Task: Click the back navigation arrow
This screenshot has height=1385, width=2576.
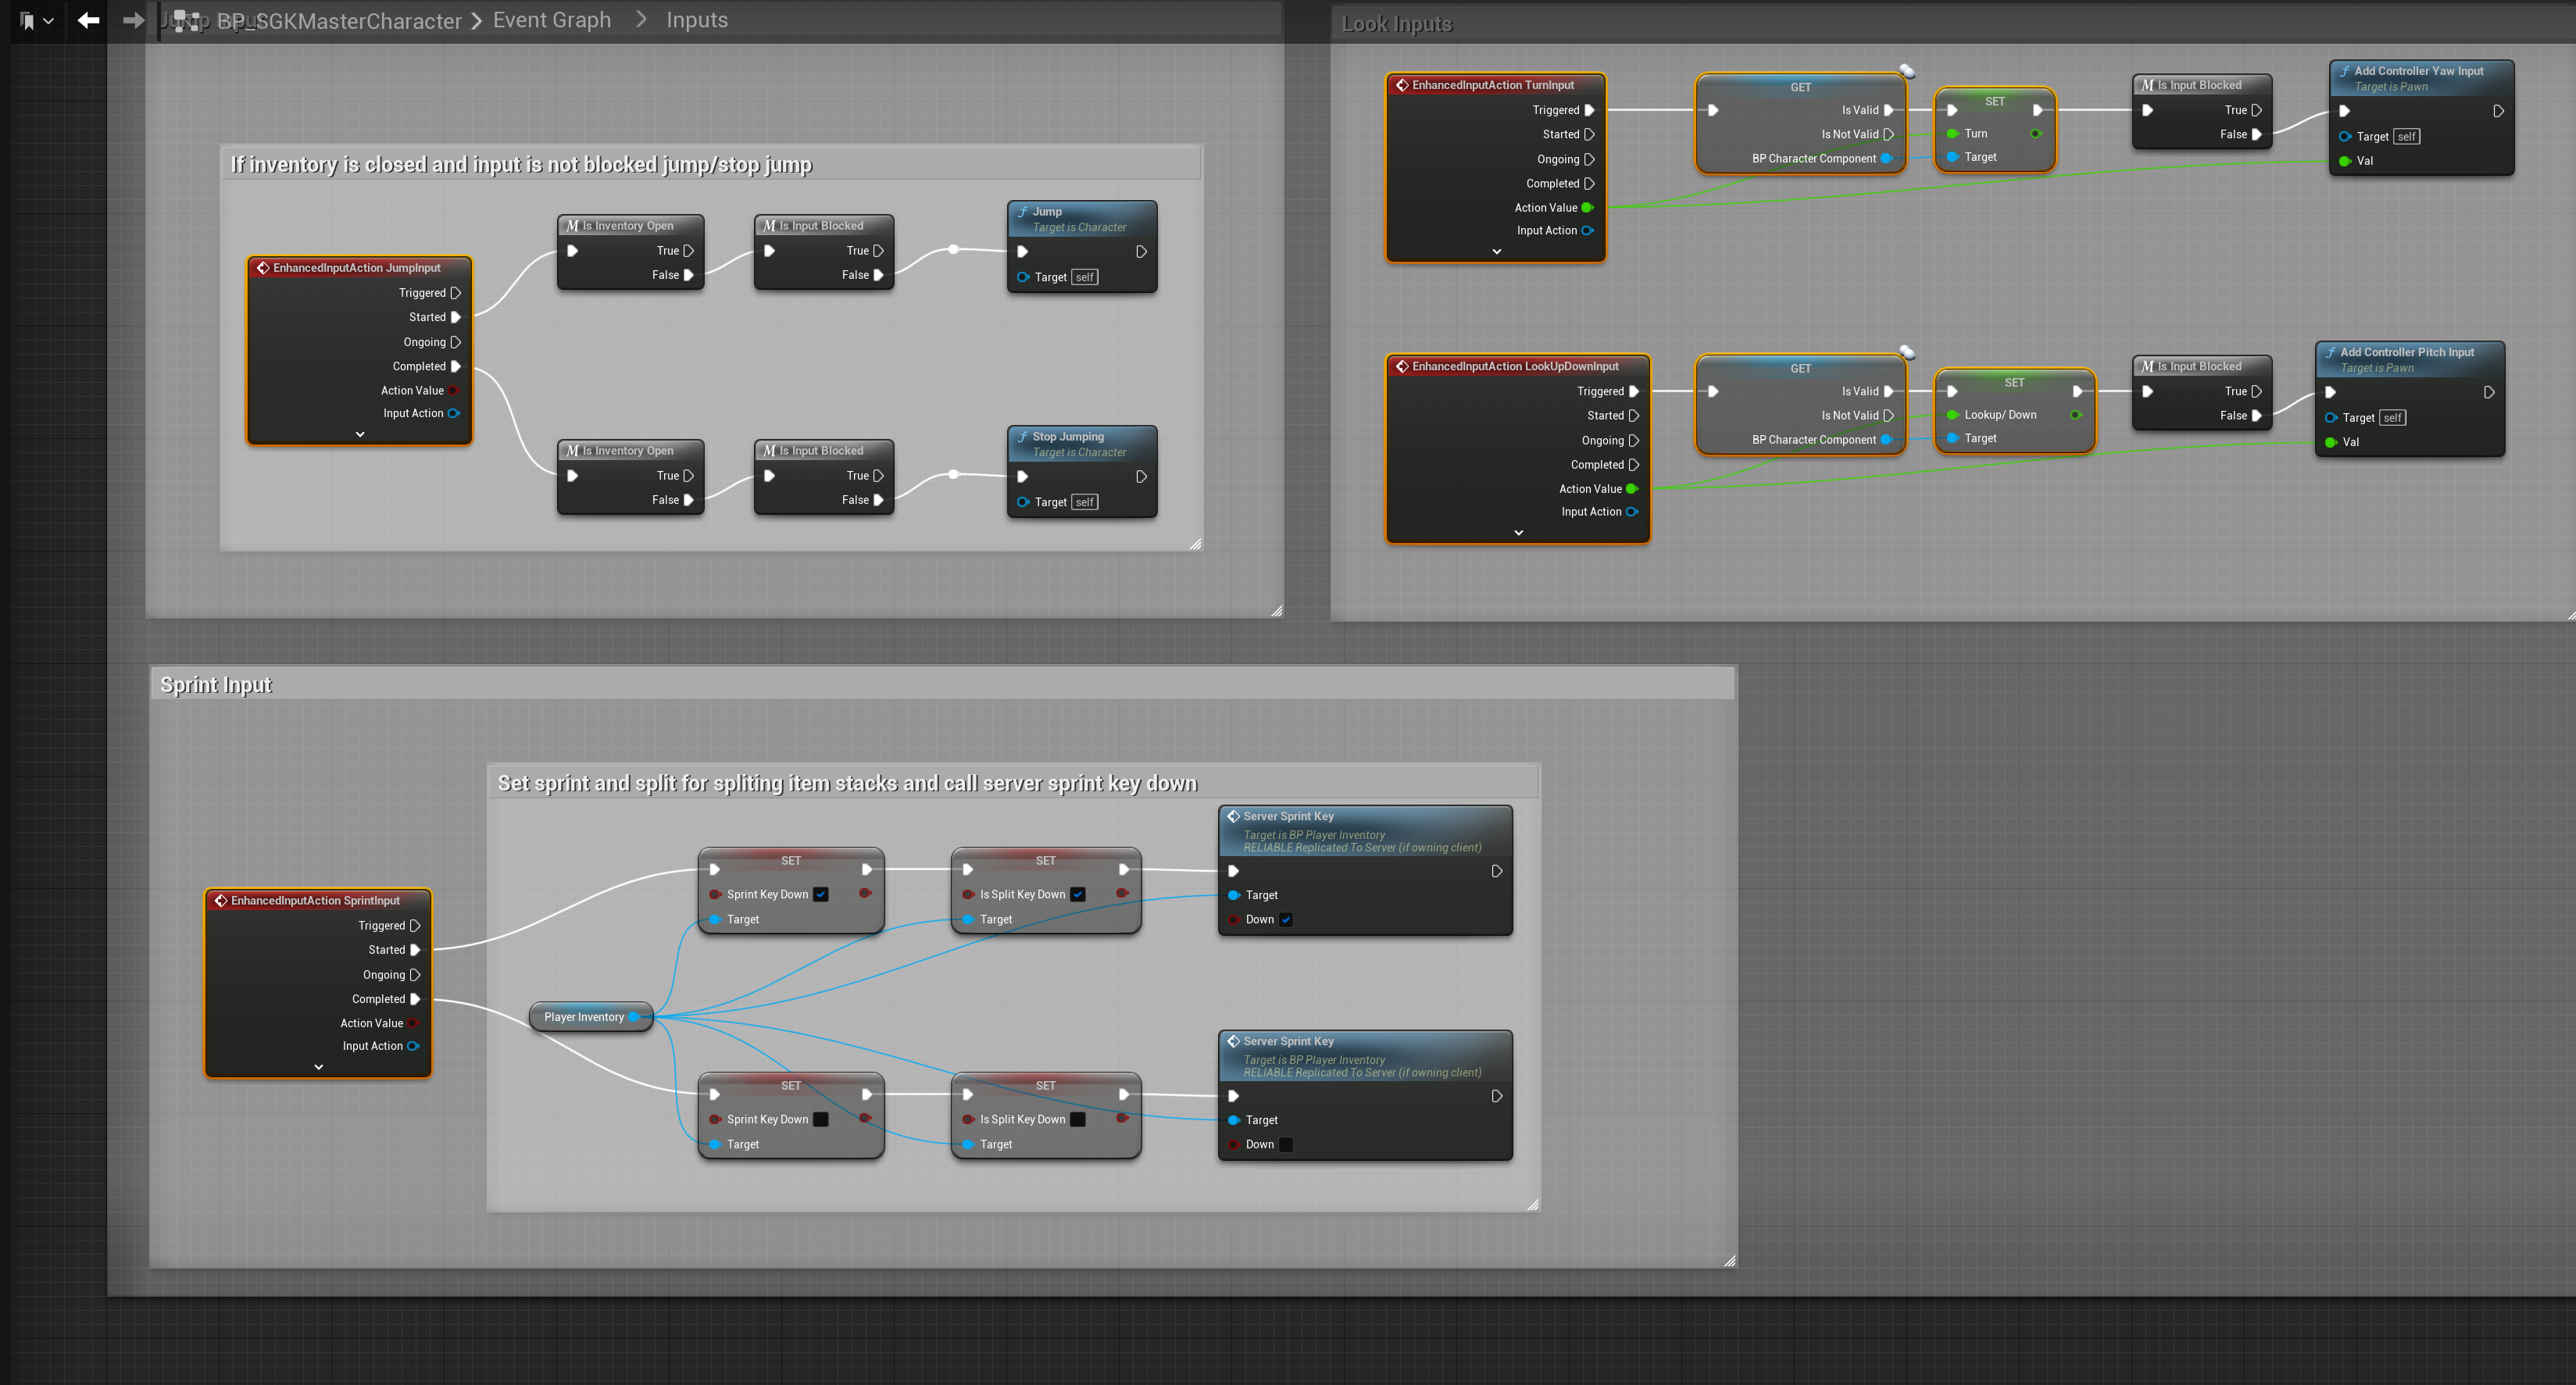Action: [x=88, y=20]
